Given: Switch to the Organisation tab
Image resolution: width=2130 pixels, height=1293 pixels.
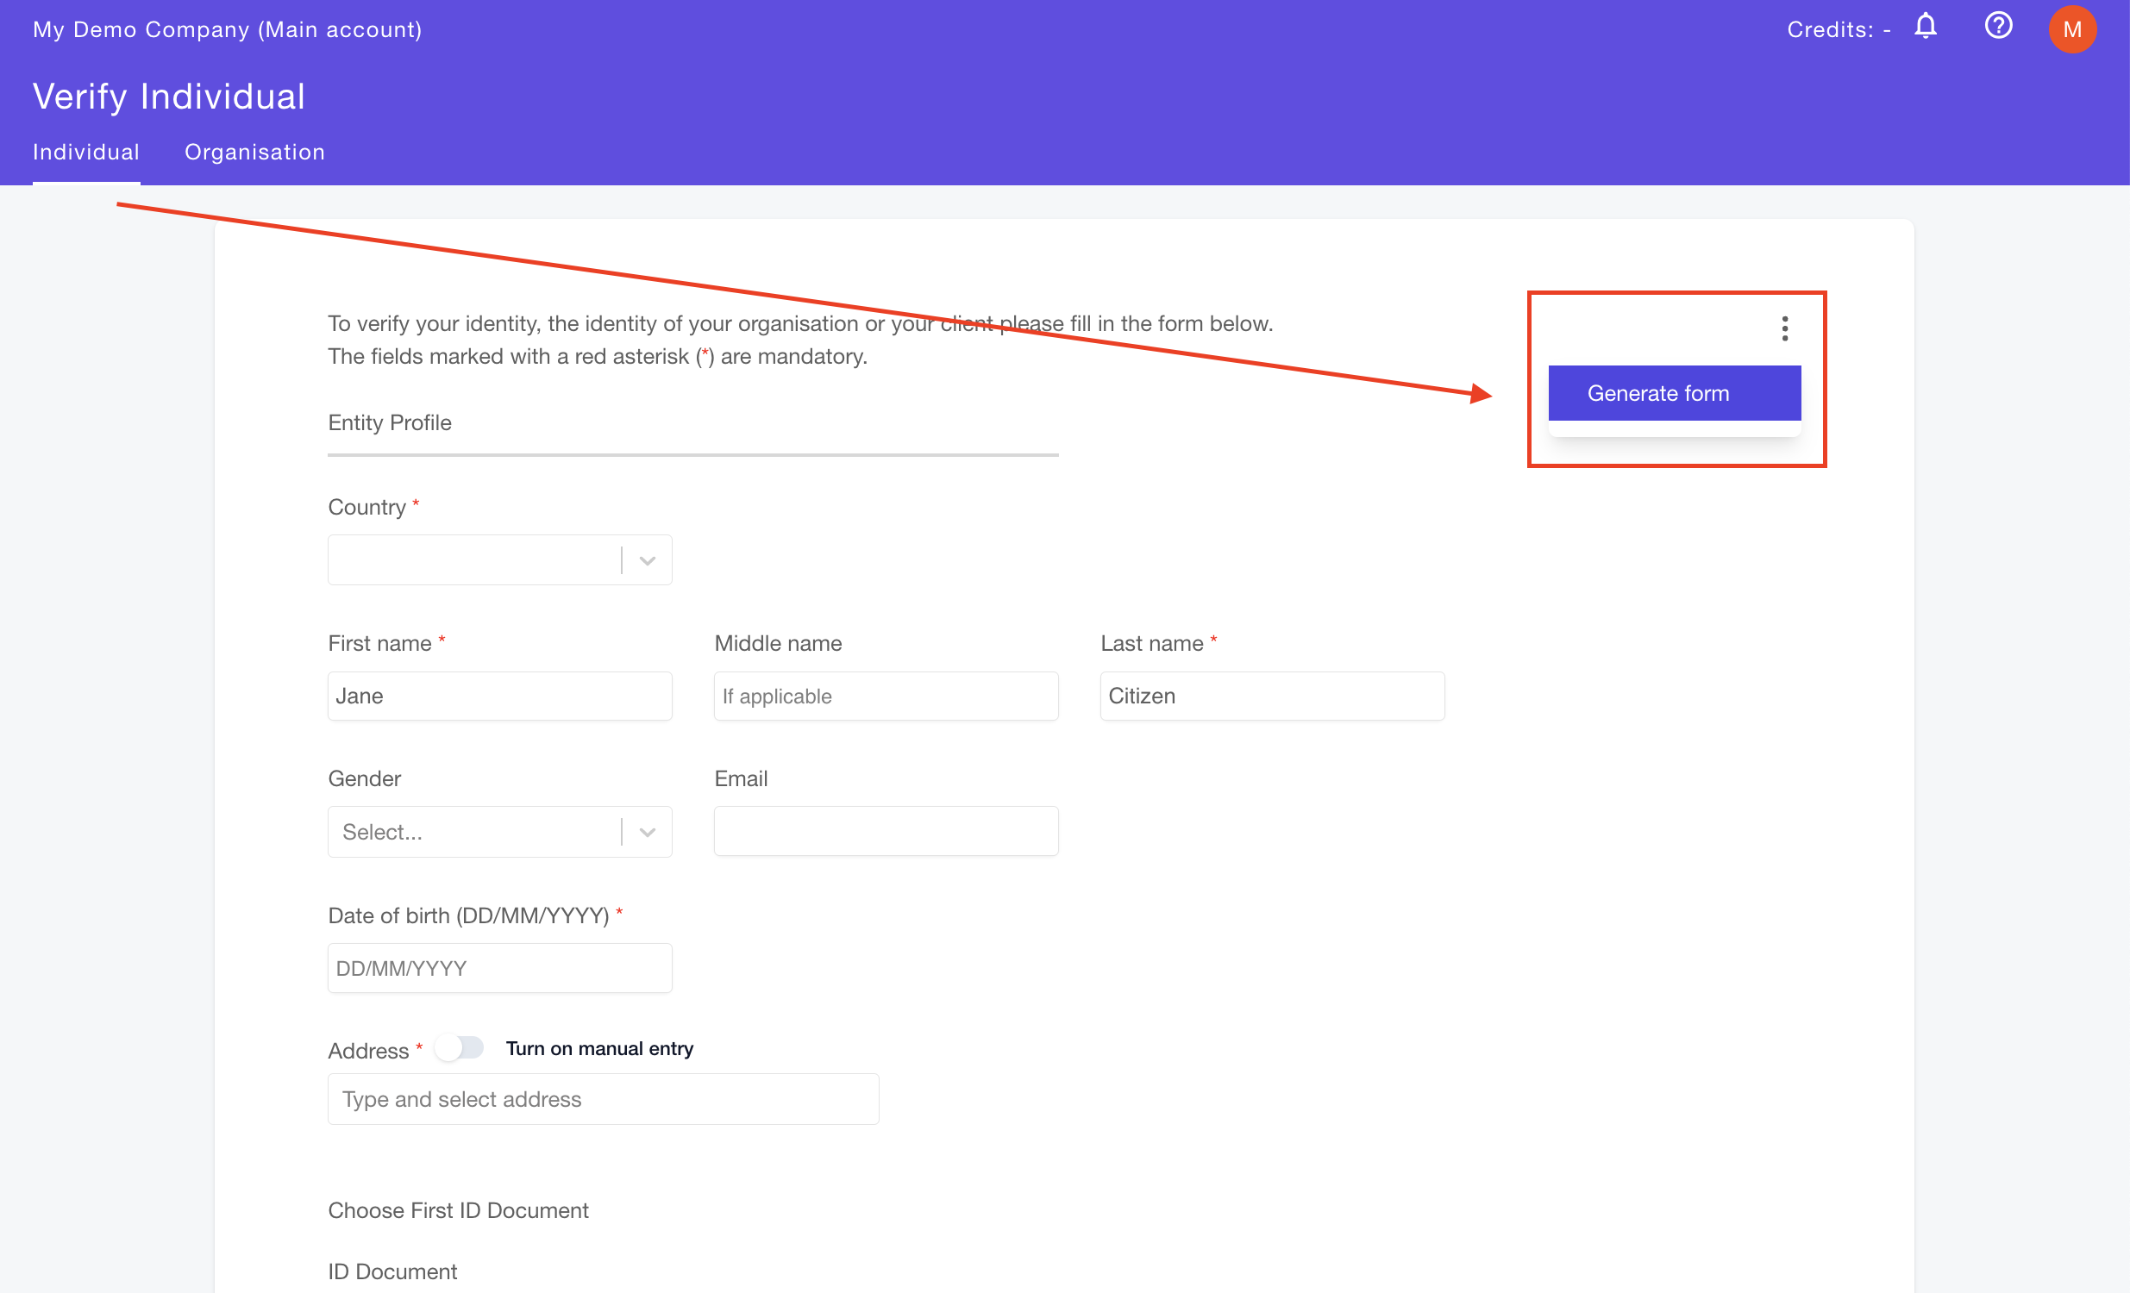Looking at the screenshot, I should (254, 151).
